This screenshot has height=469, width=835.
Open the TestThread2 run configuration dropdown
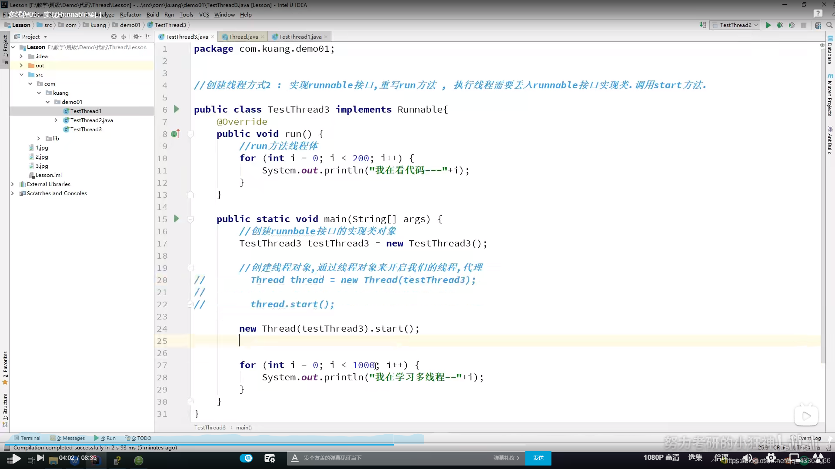coord(735,25)
